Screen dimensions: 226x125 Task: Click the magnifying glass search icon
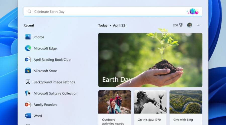pos(29,11)
